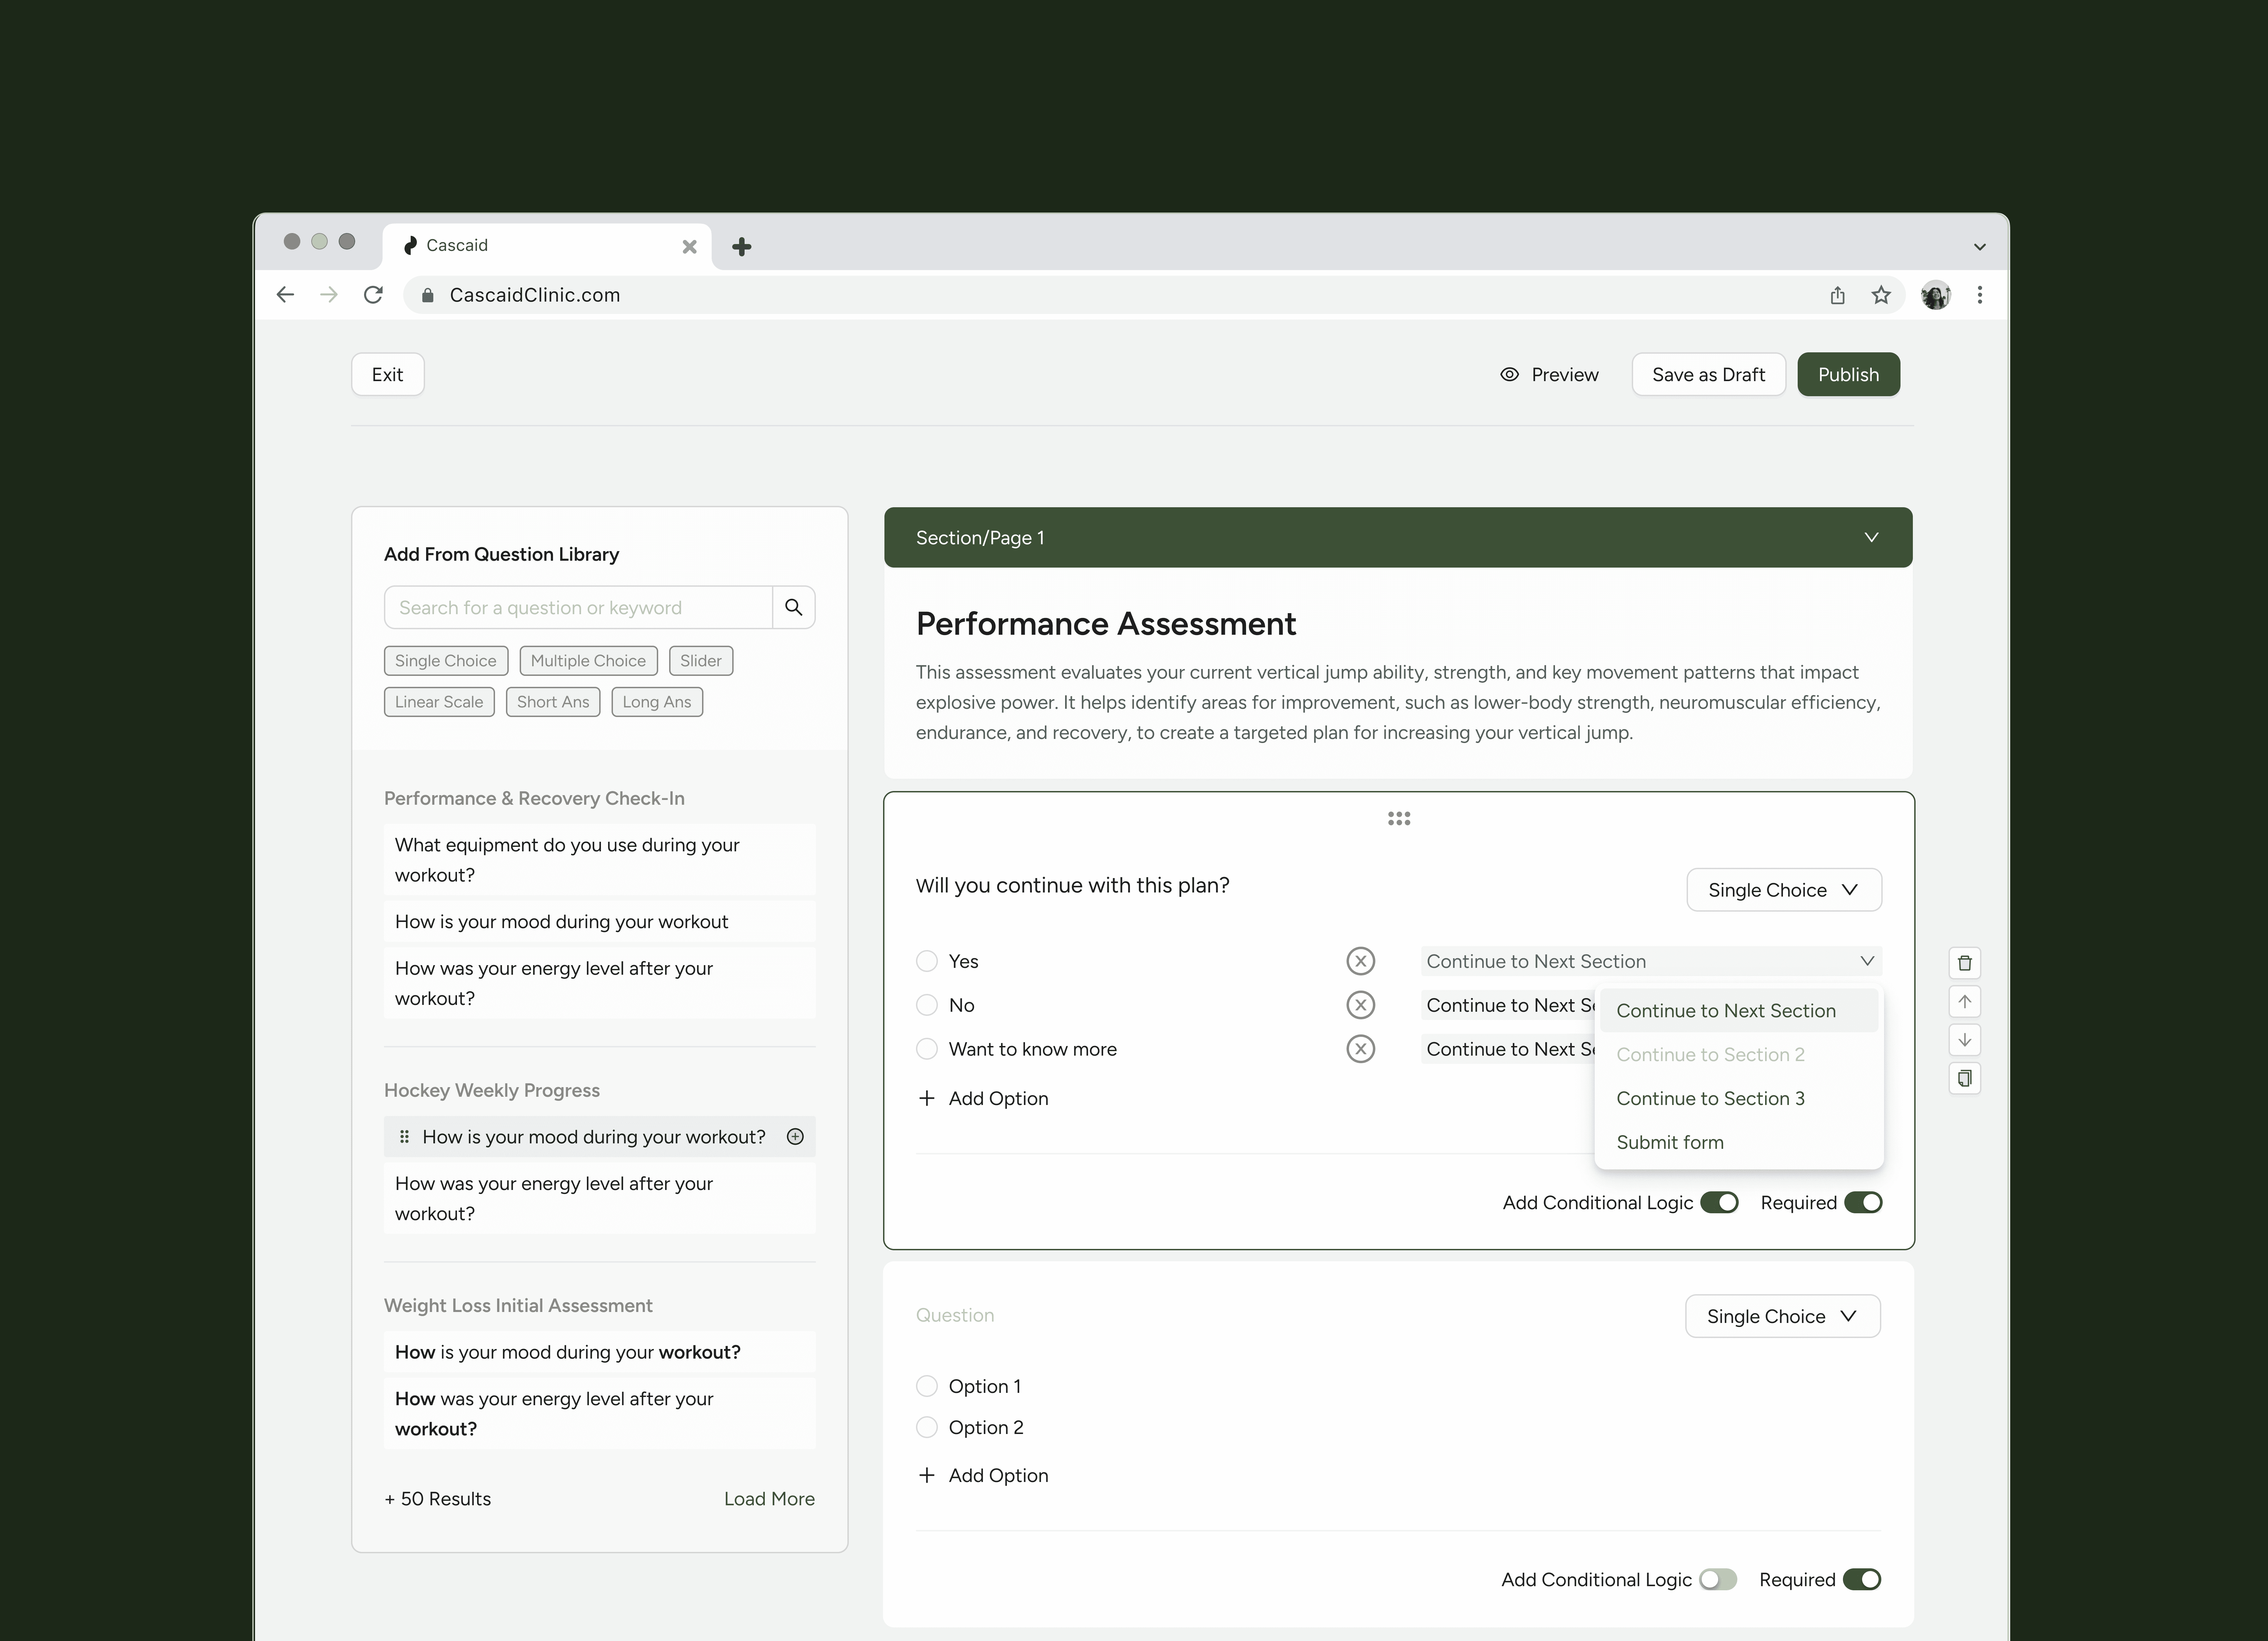Select the 'No' radio option
Image resolution: width=2268 pixels, height=1641 pixels.
click(927, 1005)
